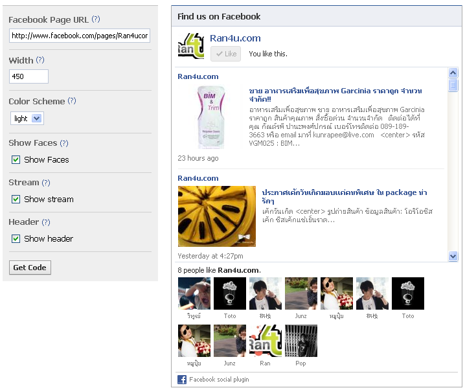Click inside the Facebook Page URL field
Image resolution: width=465 pixels, height=390 pixels.
pyautogui.click(x=80, y=36)
